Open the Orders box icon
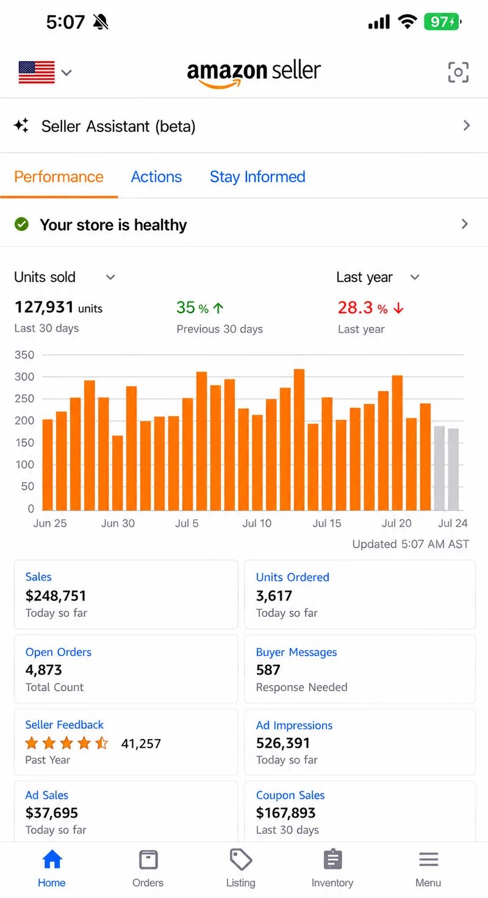 click(x=148, y=860)
